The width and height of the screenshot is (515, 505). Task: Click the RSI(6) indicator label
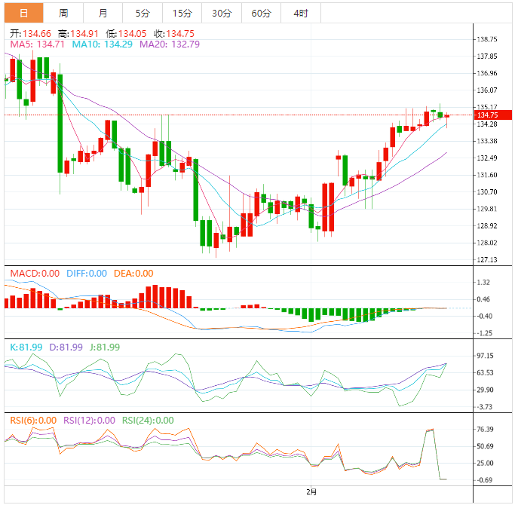pyautogui.click(x=33, y=421)
